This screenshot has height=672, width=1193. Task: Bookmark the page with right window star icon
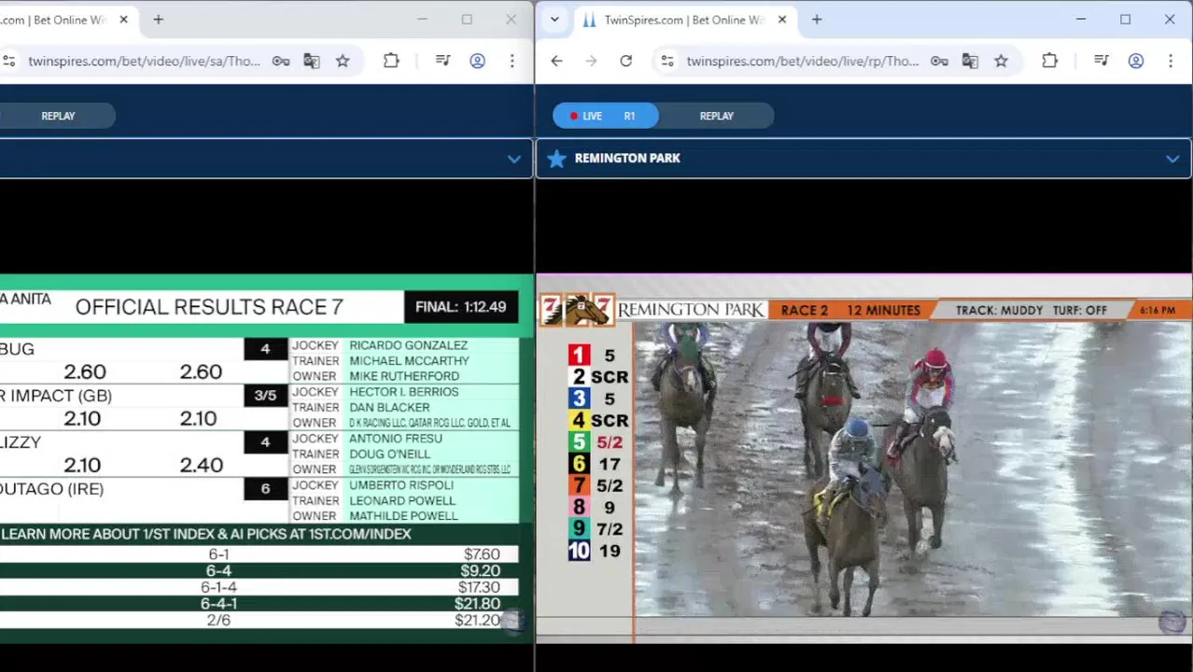[1001, 61]
